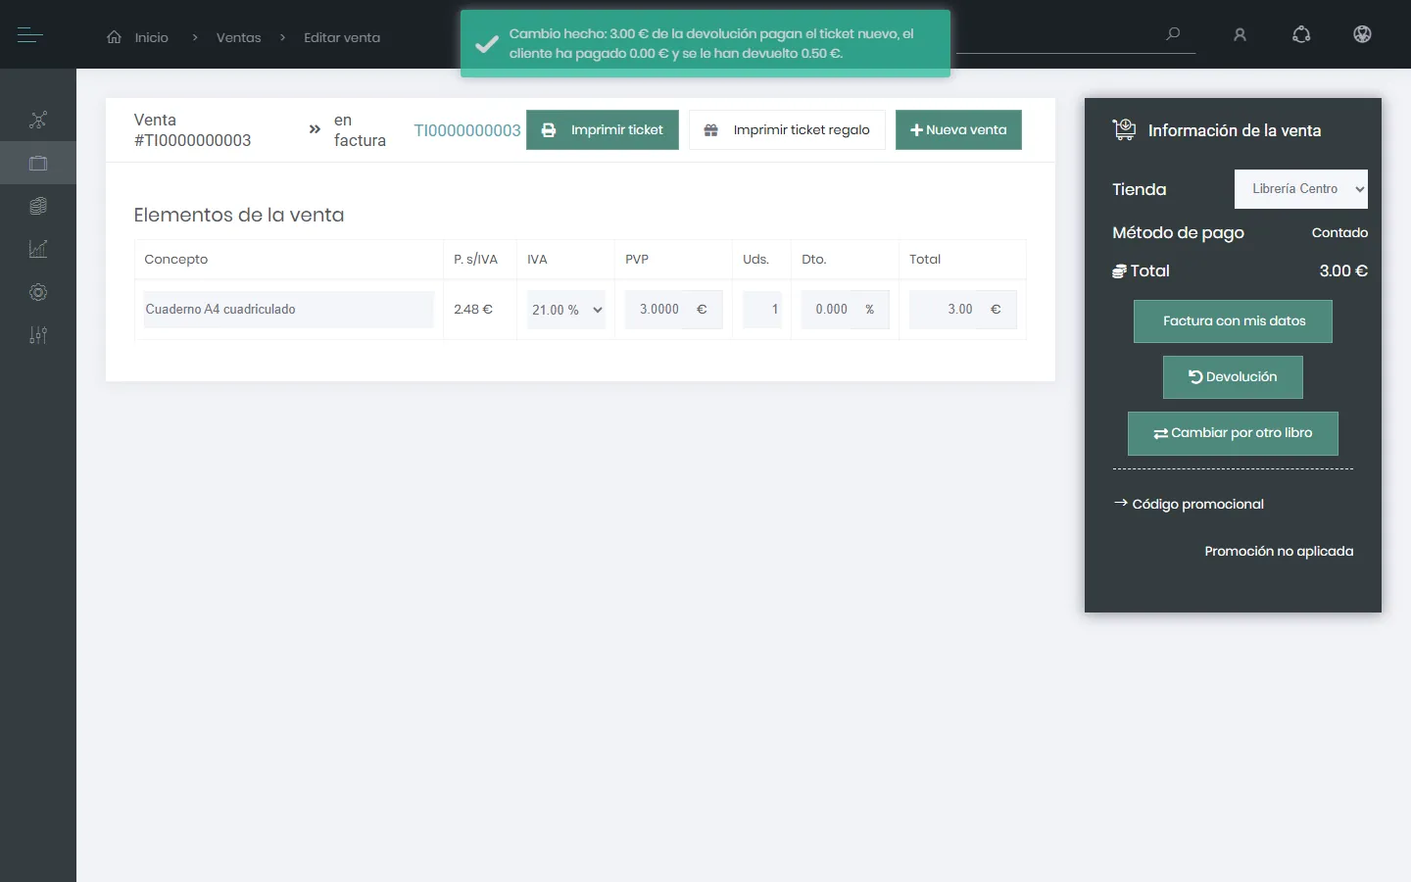This screenshot has width=1411, height=882.
Task: Click the coins icon next to Total
Action: 1119,271
